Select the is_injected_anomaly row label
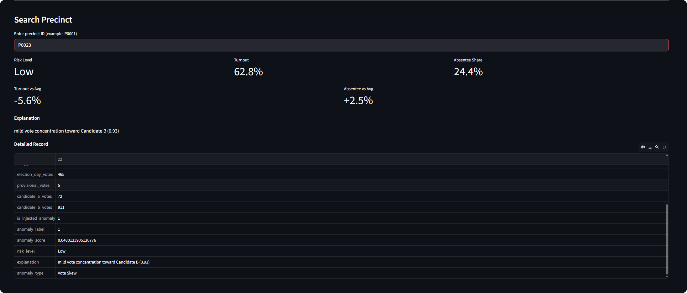Viewport: 687px width, 293px height. pyautogui.click(x=36, y=218)
